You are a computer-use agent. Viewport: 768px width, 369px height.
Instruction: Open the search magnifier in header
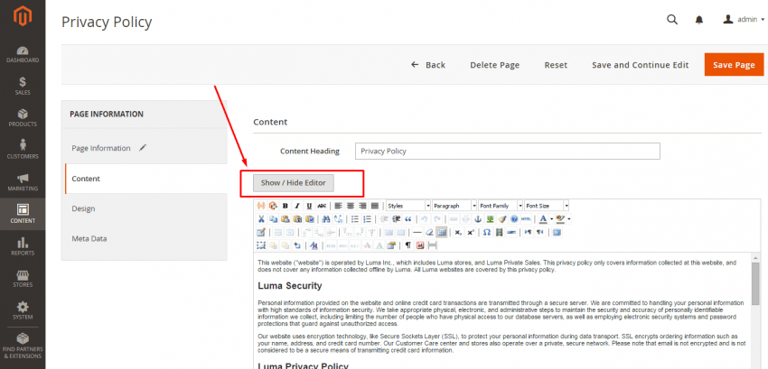672,20
